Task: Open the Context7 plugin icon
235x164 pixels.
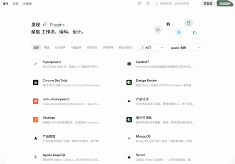Action: [x=129, y=64]
